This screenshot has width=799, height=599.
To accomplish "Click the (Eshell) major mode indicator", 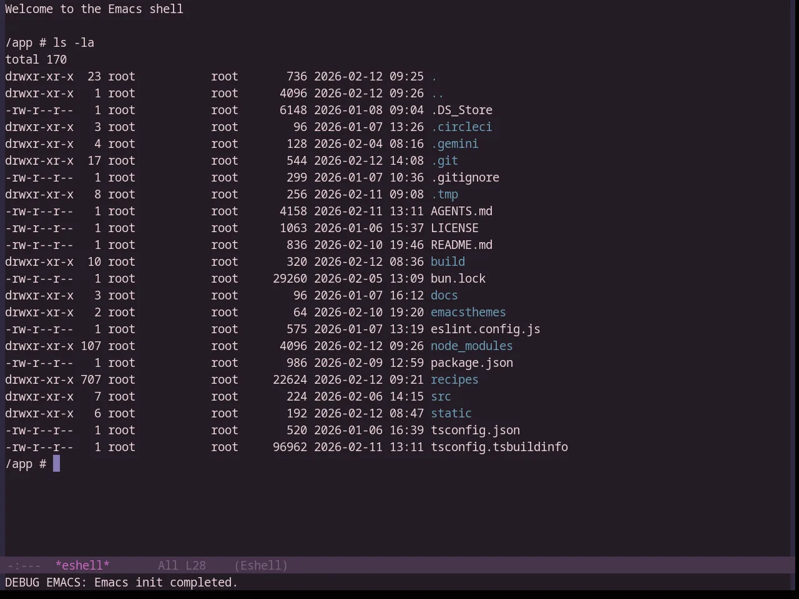I will point(261,565).
